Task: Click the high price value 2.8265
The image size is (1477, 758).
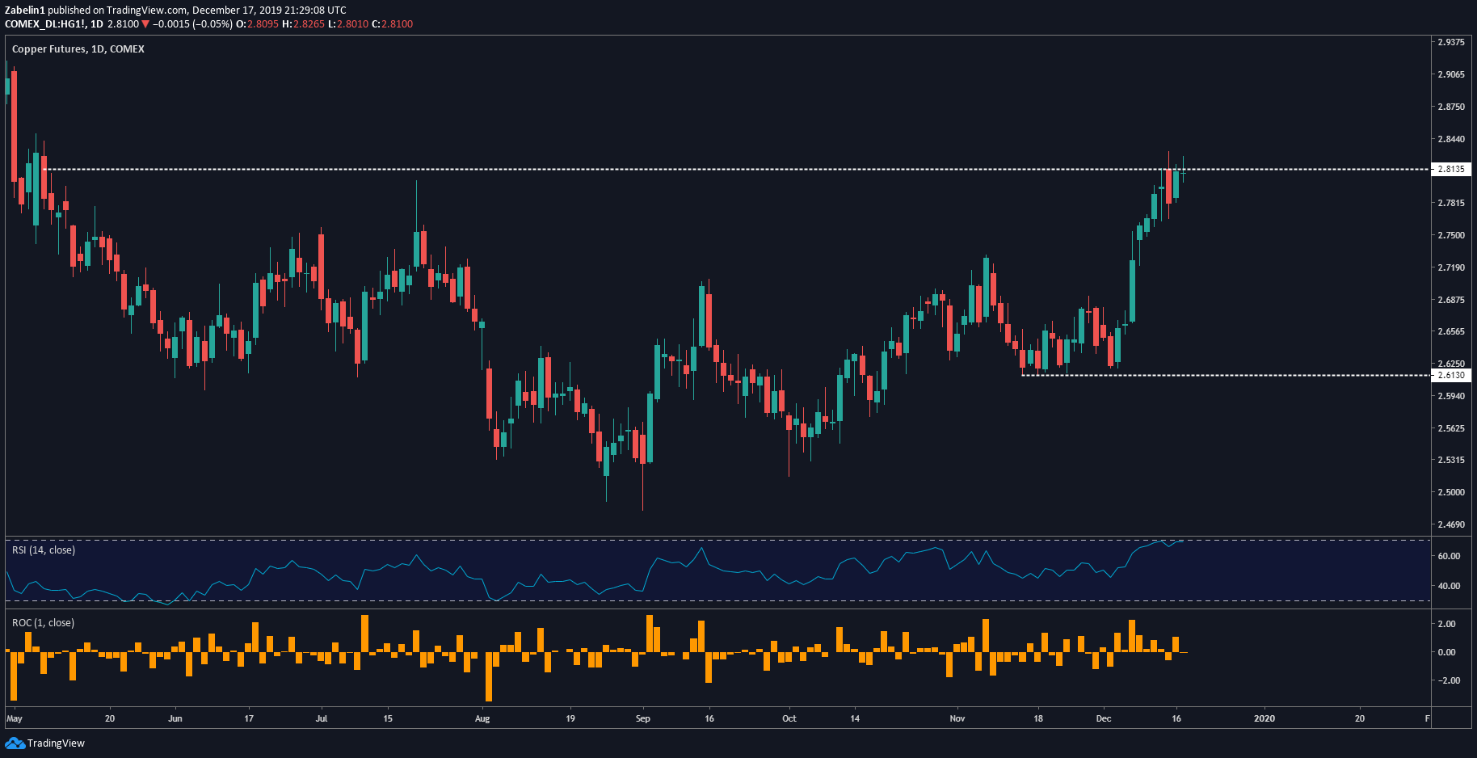Action: [307, 24]
